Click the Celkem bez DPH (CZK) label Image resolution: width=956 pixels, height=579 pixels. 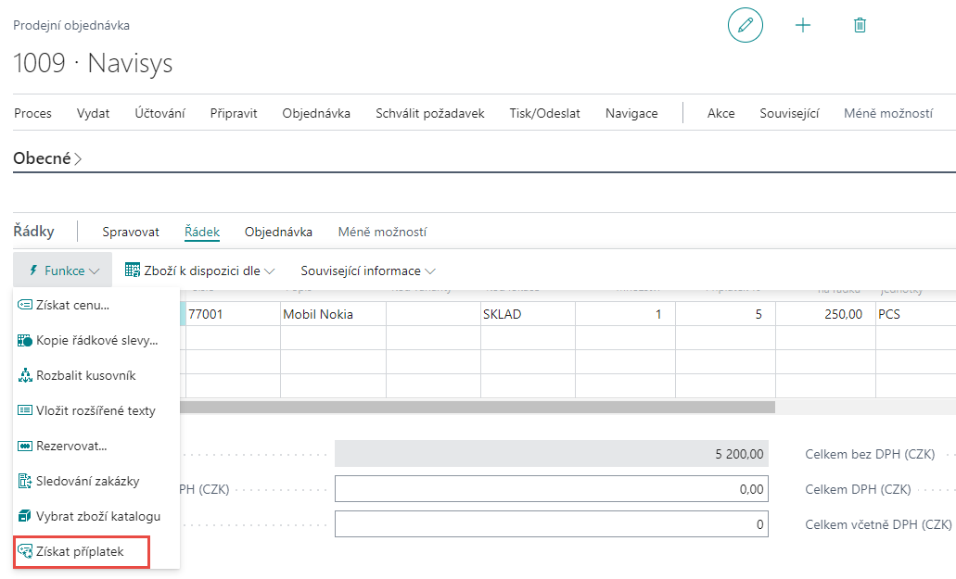pos(870,454)
